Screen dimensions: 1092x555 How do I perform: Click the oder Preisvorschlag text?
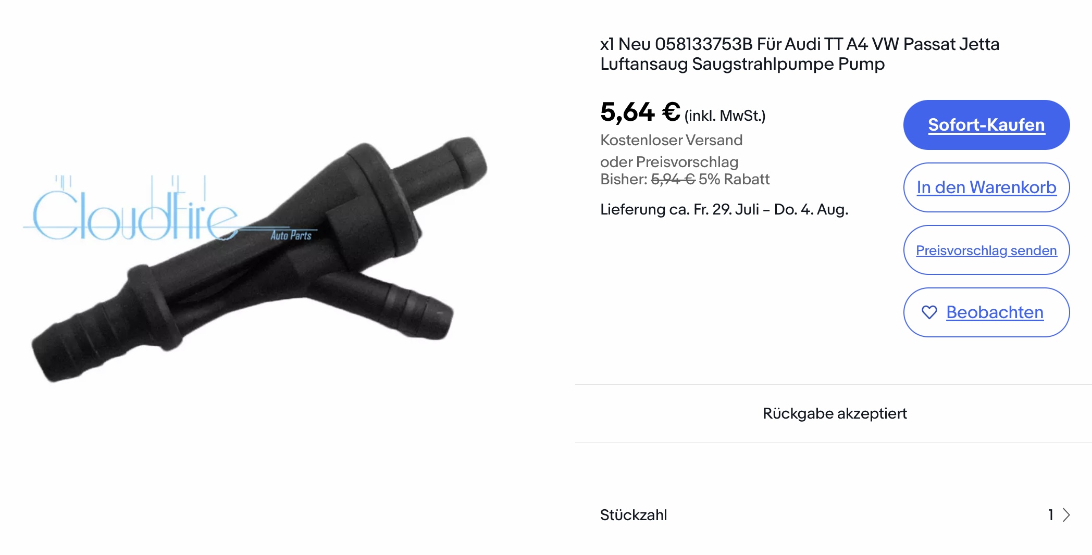(x=669, y=162)
